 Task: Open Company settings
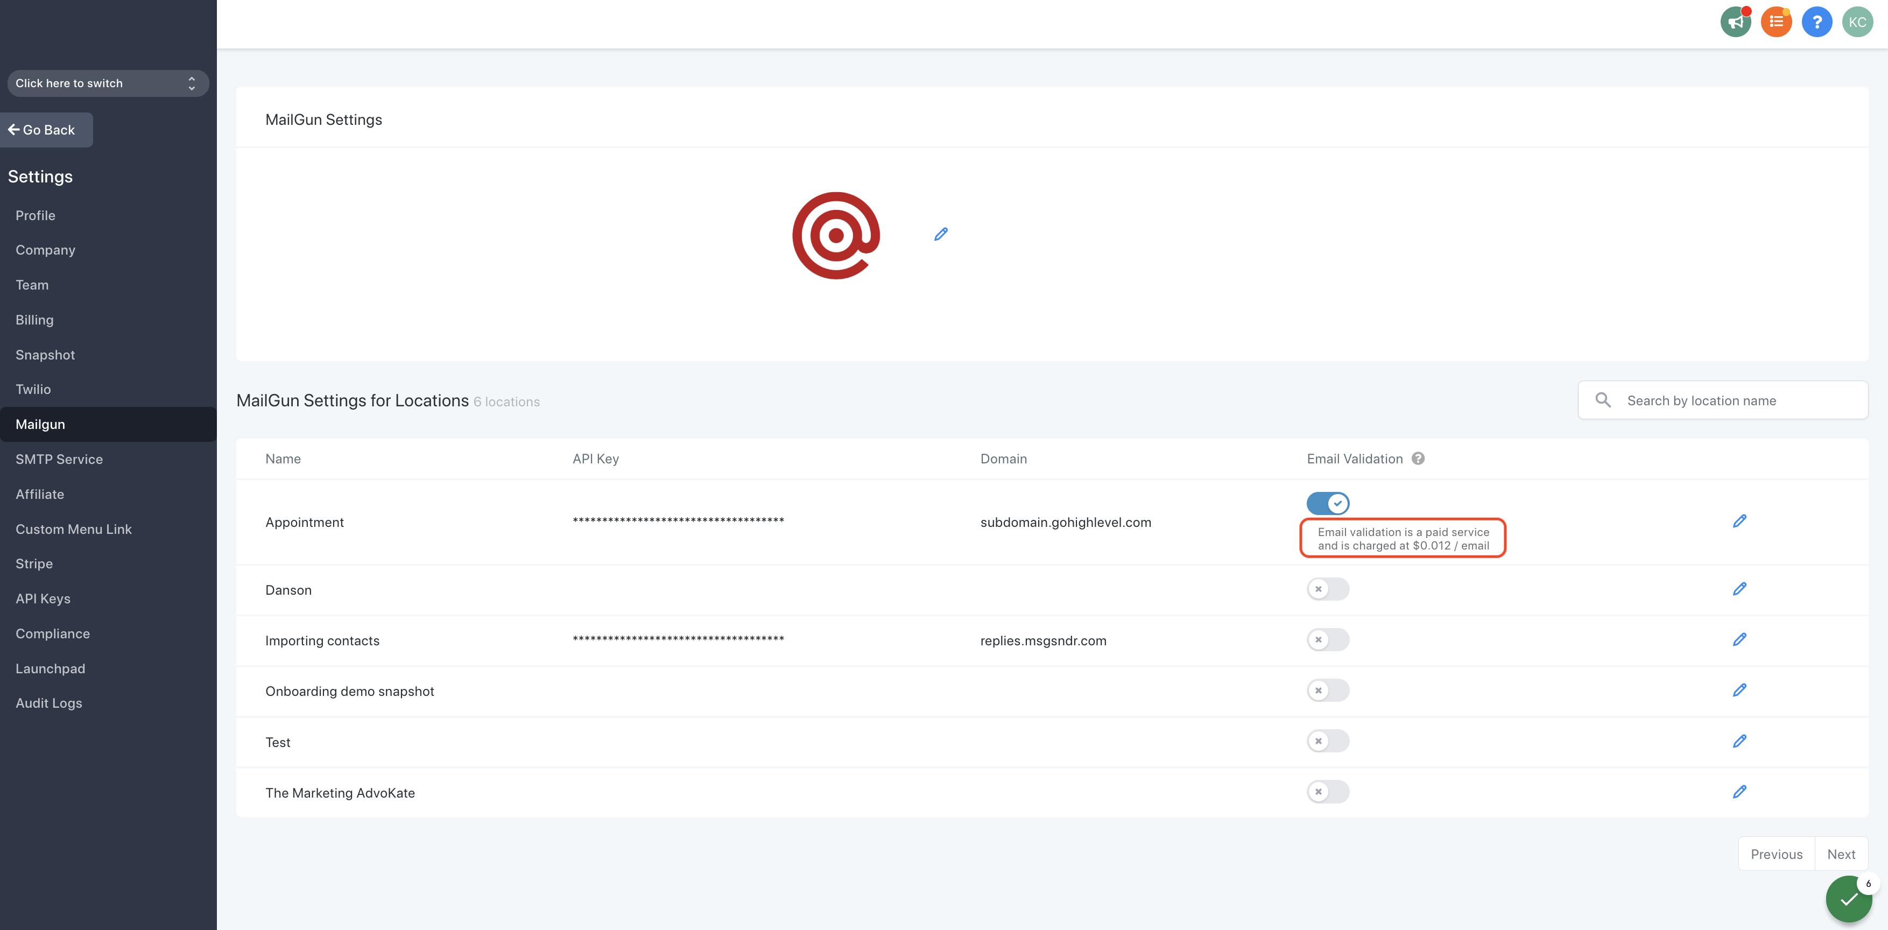(45, 250)
